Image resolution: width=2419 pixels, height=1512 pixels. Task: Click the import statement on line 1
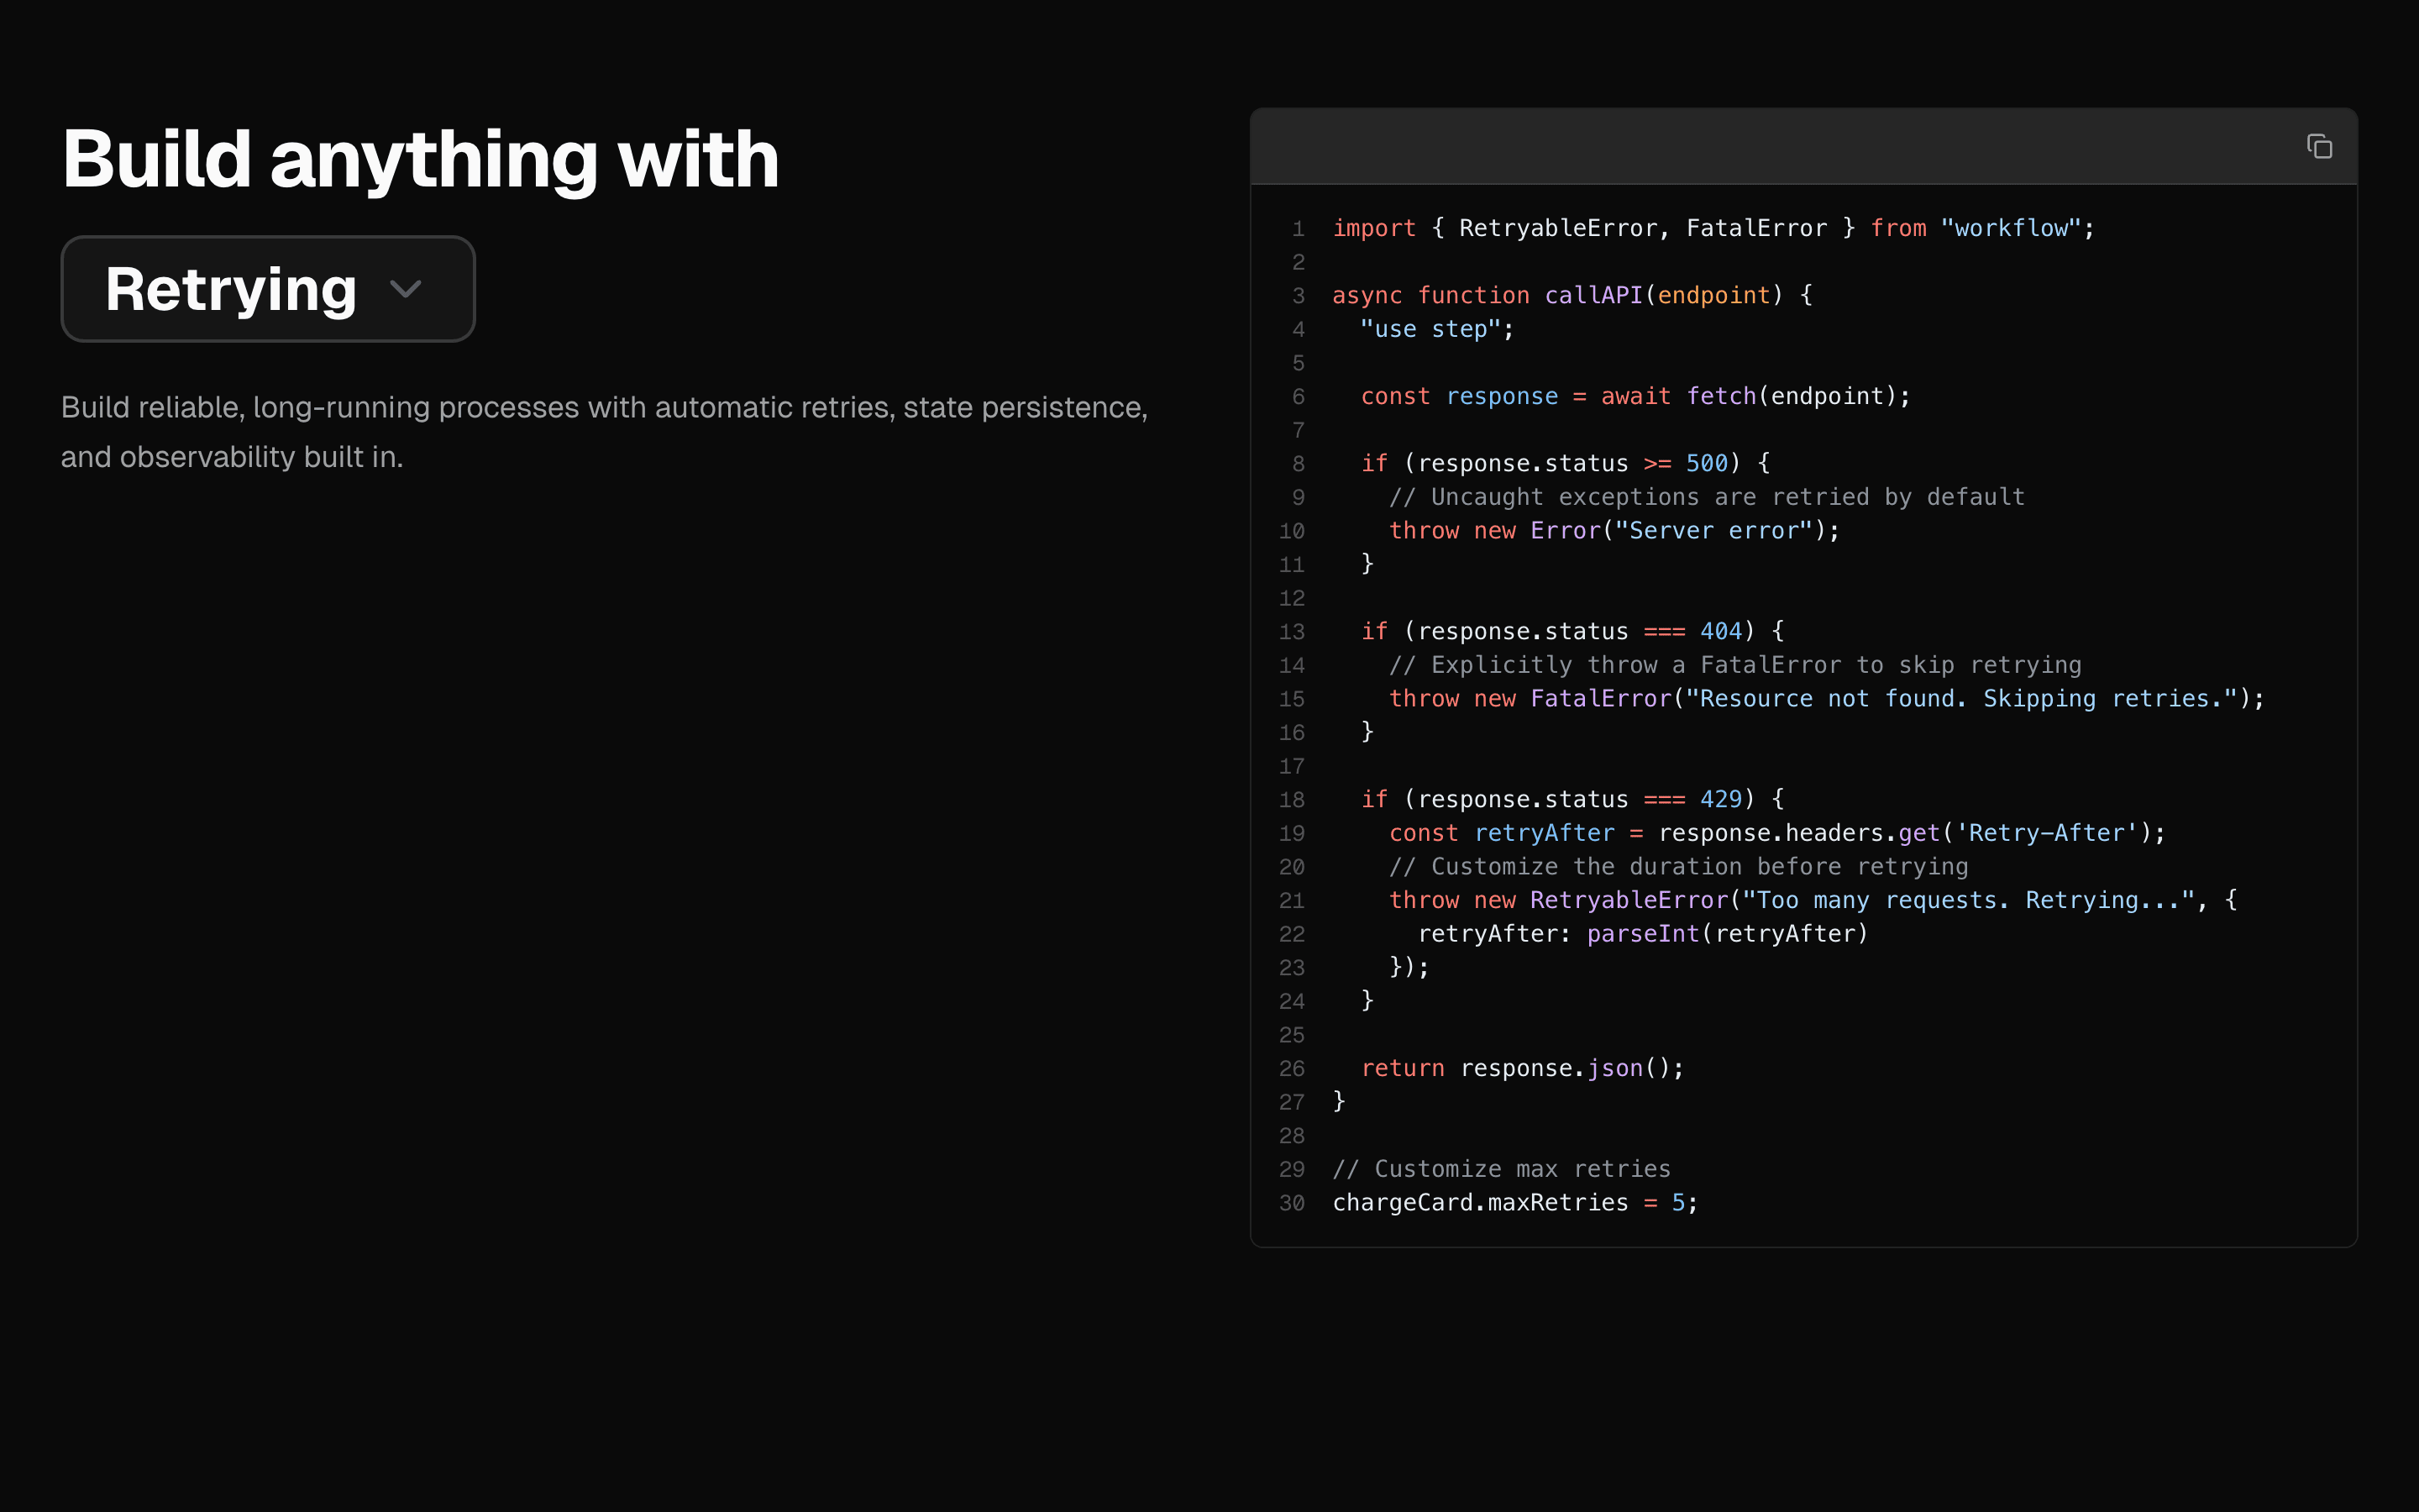tap(1373, 228)
